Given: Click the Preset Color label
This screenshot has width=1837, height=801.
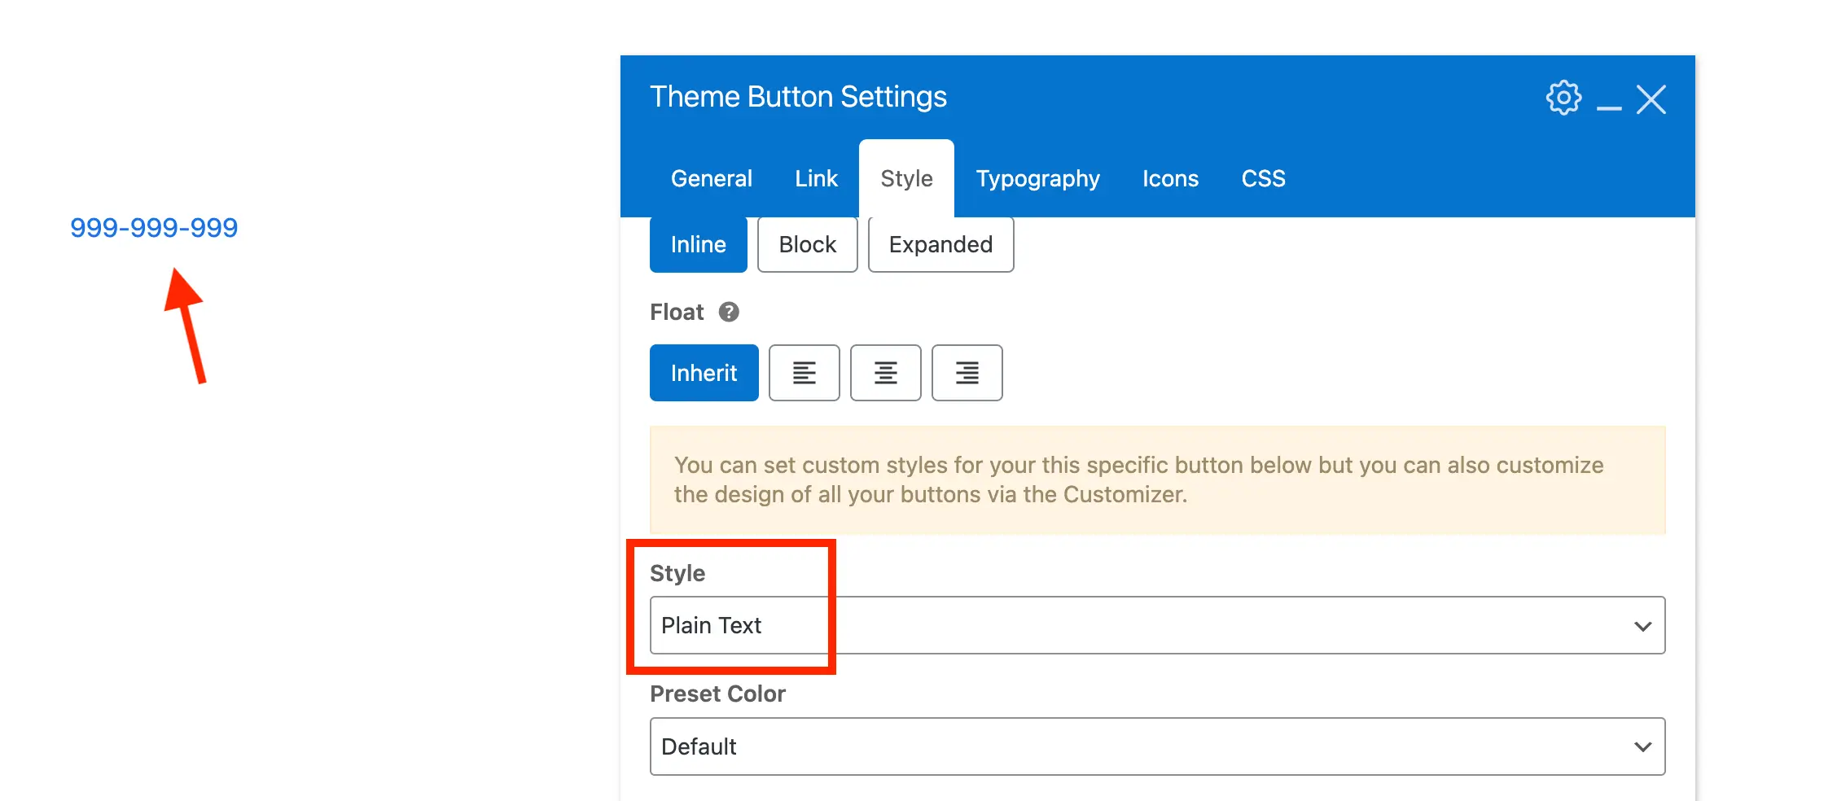Looking at the screenshot, I should tap(718, 694).
